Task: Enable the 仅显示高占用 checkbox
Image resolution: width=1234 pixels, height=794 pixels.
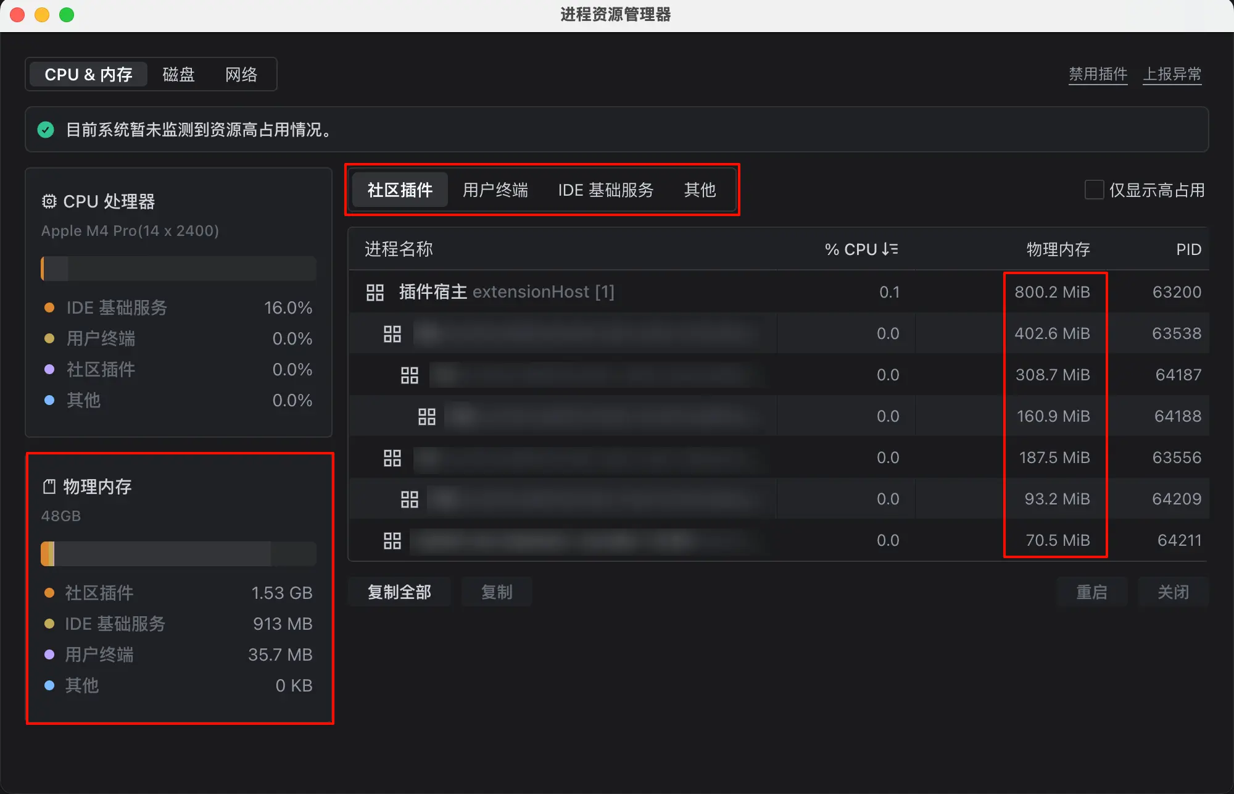Action: pos(1094,190)
